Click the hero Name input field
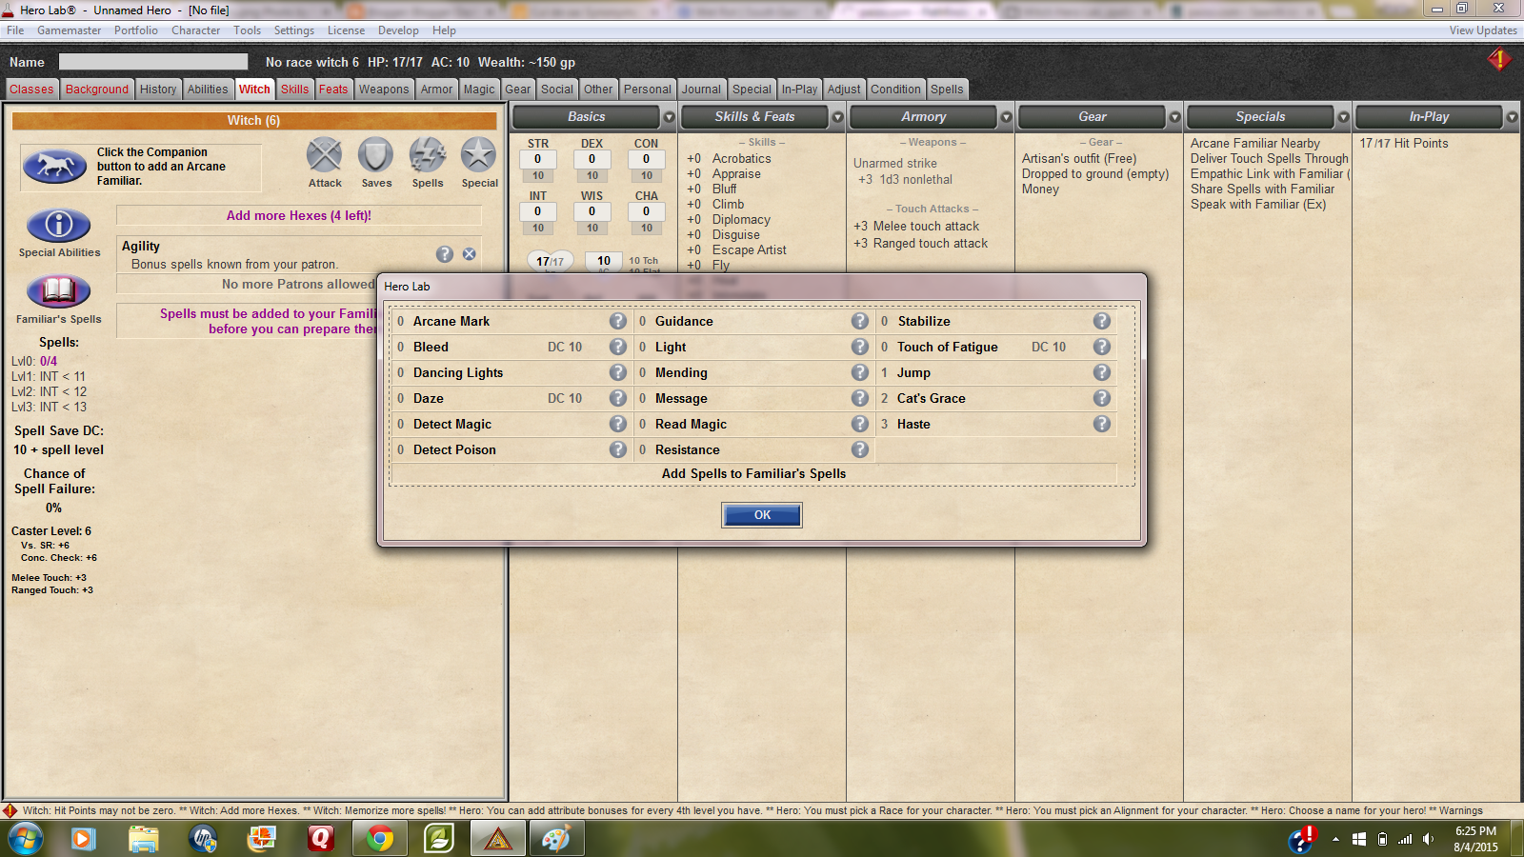Image resolution: width=1524 pixels, height=857 pixels. point(153,62)
